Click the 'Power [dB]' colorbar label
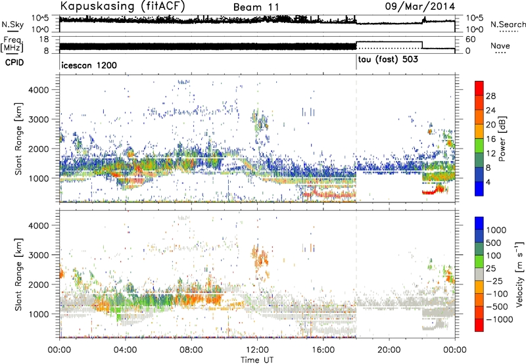This screenshot has height=364, width=526. pyautogui.click(x=502, y=139)
